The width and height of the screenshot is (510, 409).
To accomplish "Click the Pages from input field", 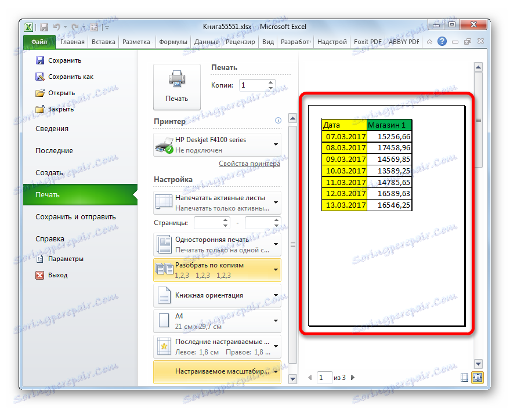I will 208,223.
